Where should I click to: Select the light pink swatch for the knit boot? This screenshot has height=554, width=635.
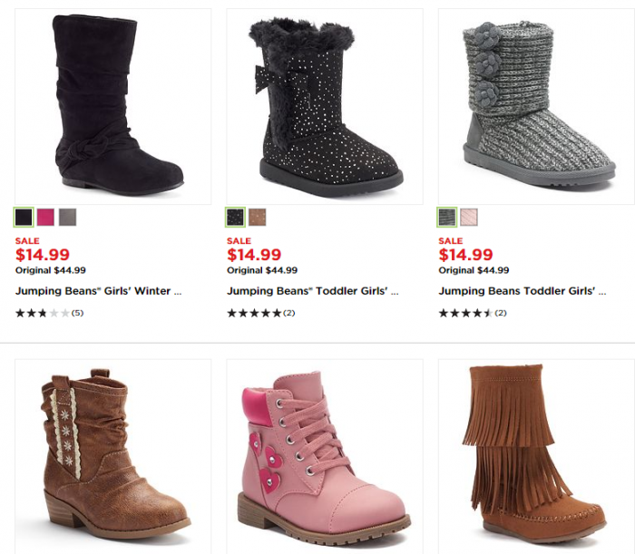469,218
